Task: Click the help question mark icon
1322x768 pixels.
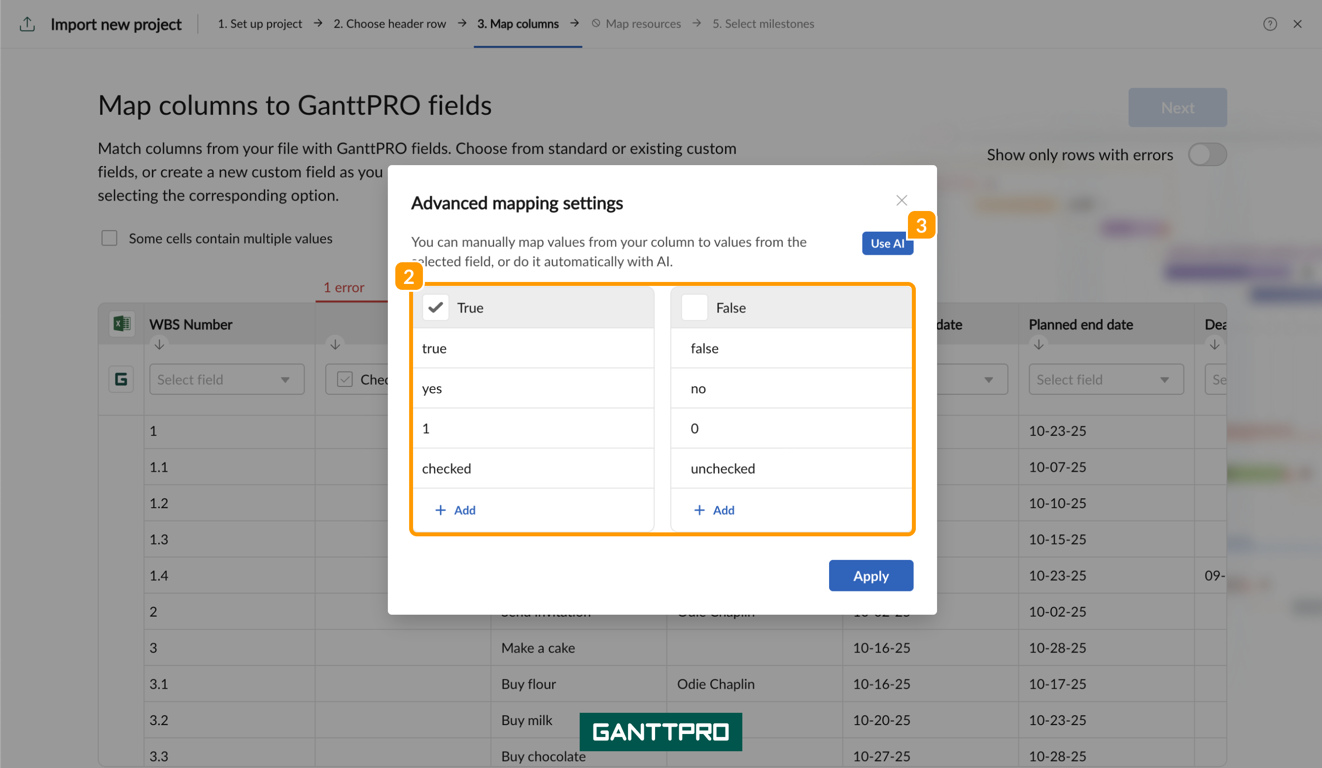Action: [1270, 24]
